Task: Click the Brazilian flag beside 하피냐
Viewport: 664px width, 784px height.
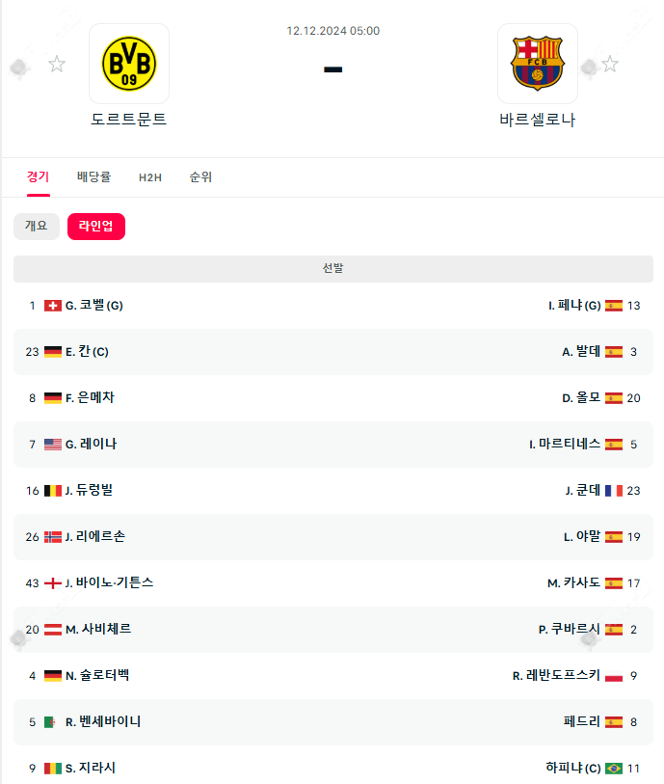Action: (614, 769)
